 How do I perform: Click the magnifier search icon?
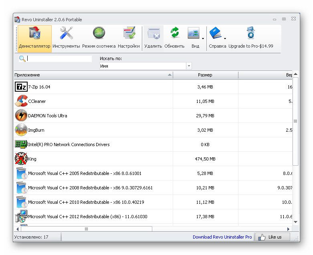point(22,58)
